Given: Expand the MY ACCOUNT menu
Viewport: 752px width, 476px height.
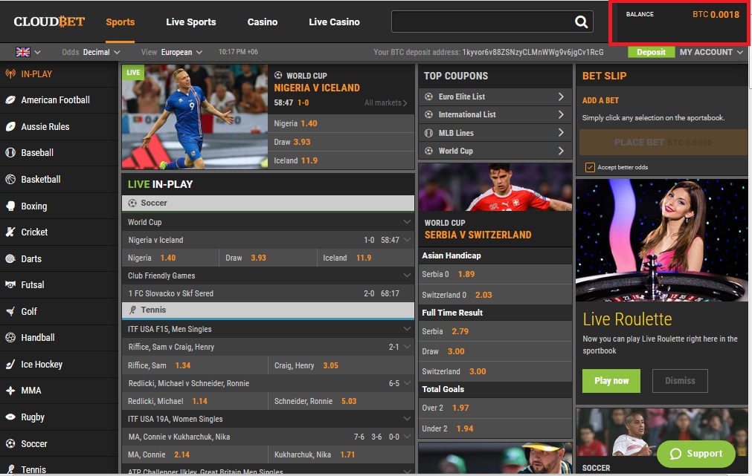Looking at the screenshot, I should coord(712,52).
